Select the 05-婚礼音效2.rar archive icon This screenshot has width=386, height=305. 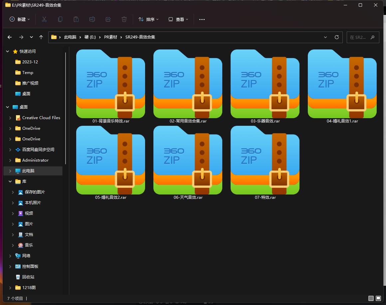point(110,160)
